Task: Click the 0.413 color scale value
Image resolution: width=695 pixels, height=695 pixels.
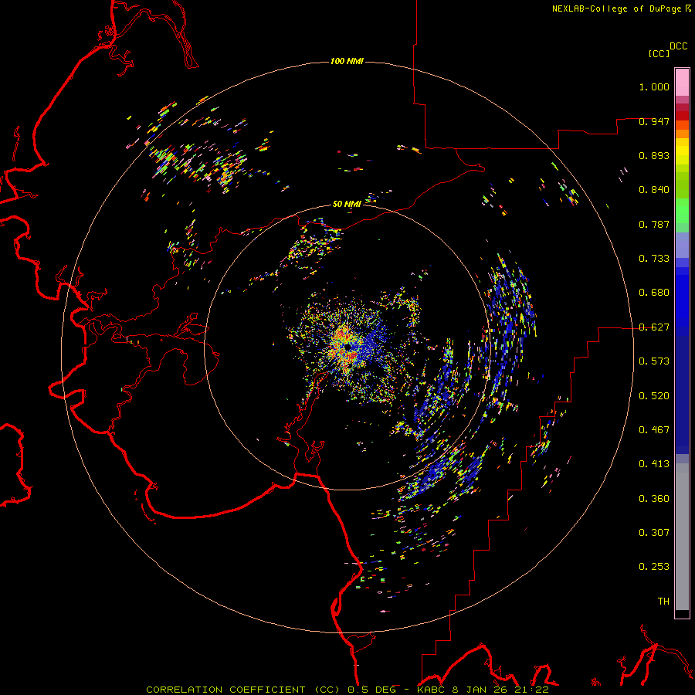Action: point(654,464)
